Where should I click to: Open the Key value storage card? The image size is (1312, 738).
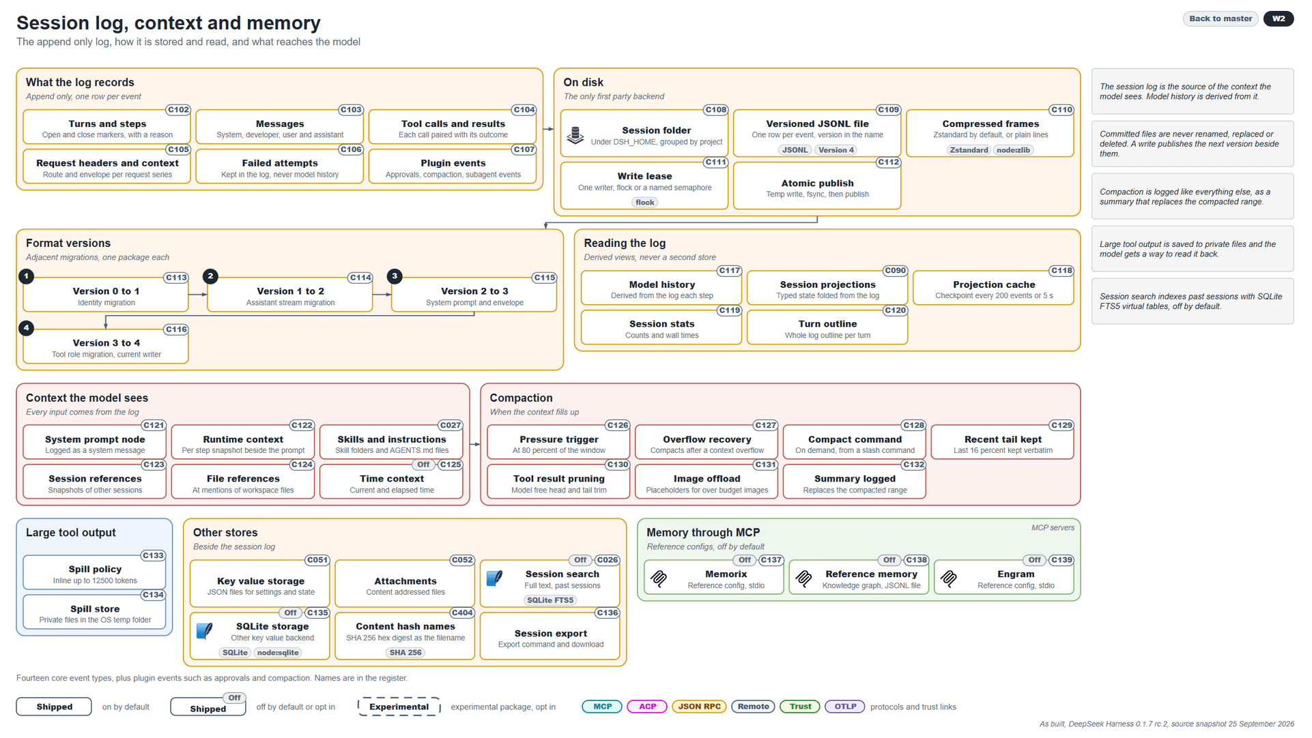point(260,584)
